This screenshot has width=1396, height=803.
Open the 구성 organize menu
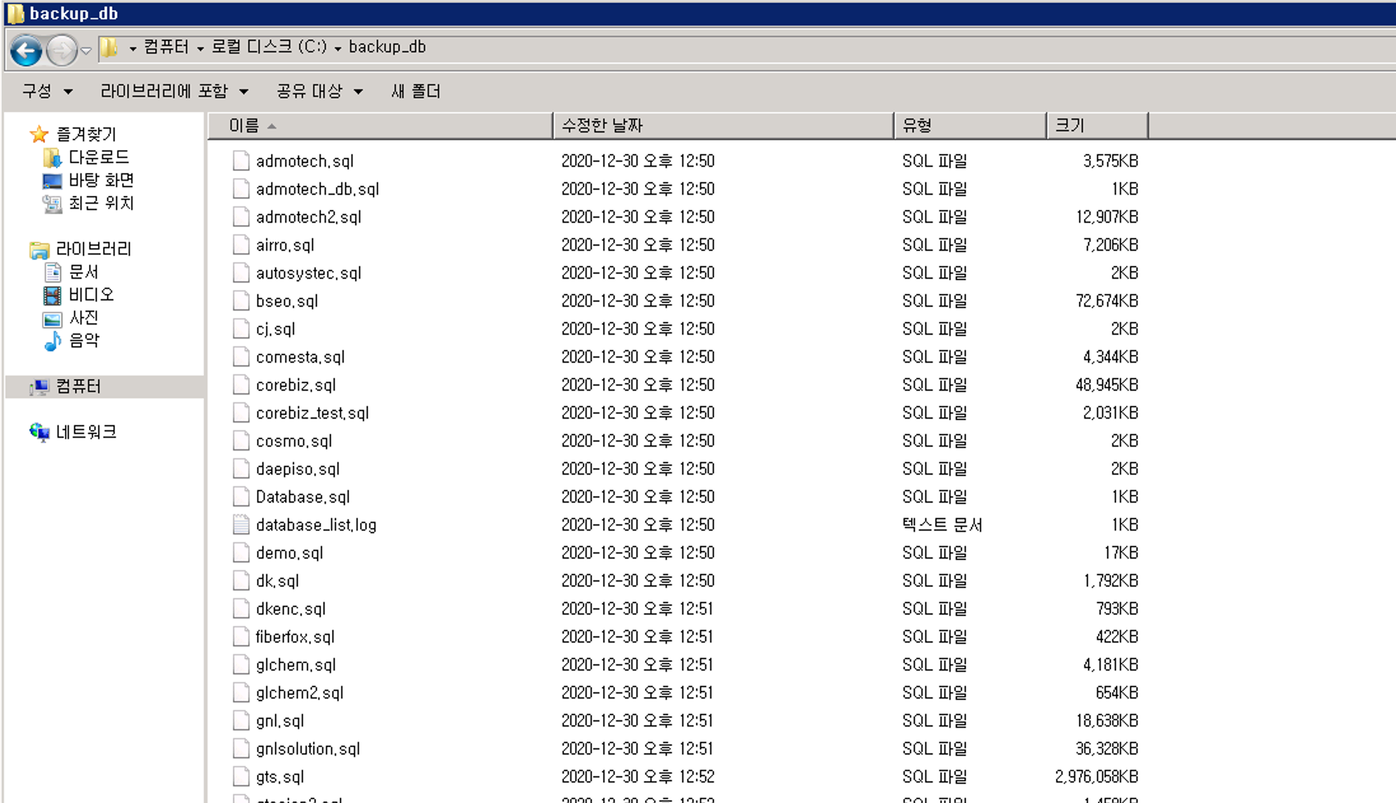[47, 92]
